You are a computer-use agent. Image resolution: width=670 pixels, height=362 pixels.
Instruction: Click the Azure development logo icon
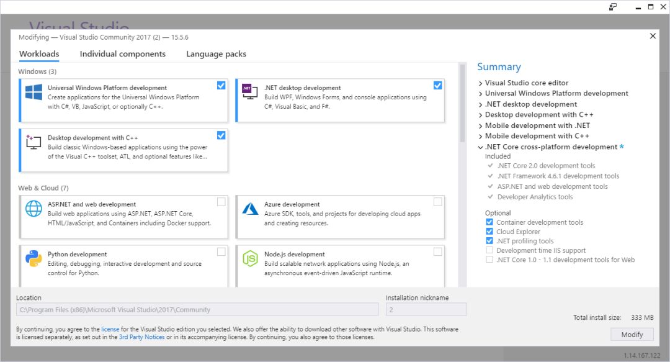[x=250, y=209]
